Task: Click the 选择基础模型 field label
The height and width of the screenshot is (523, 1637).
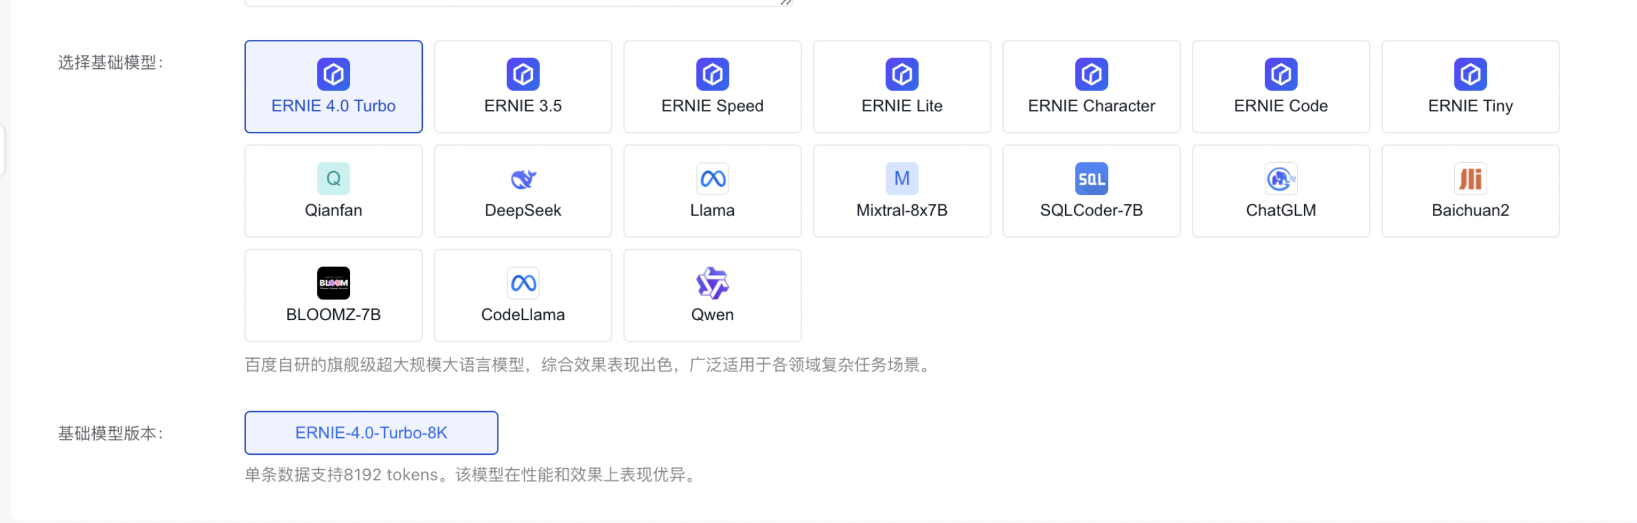Action: (x=111, y=62)
